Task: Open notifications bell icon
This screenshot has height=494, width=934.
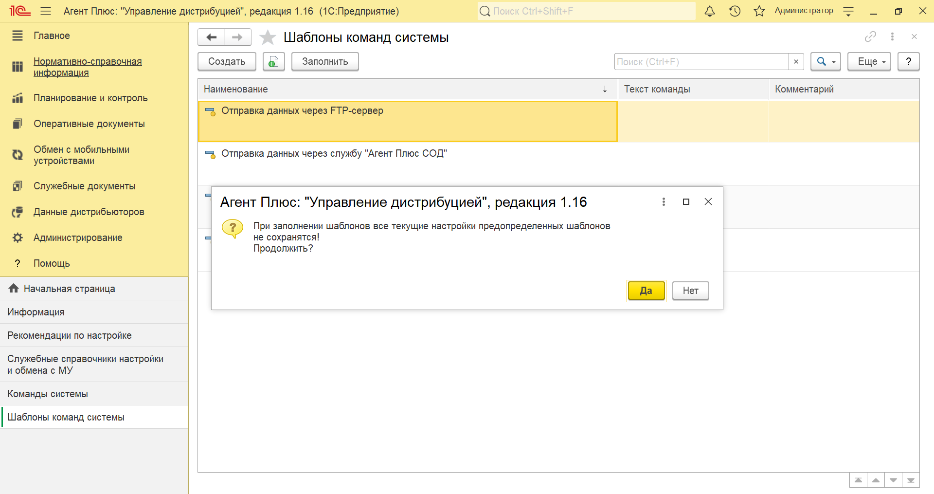Action: [x=710, y=11]
